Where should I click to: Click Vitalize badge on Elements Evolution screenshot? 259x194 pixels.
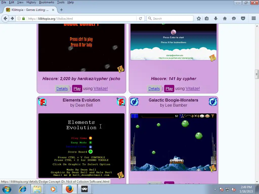(121, 175)
